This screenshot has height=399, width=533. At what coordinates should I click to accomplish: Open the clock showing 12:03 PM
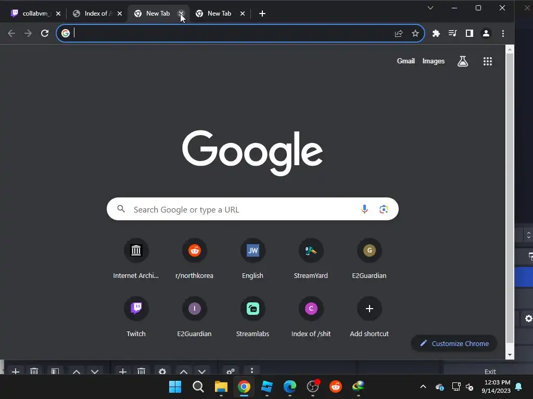(496, 387)
